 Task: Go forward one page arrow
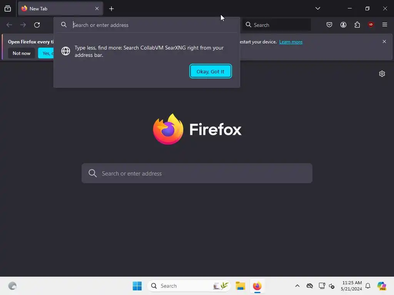(23, 25)
